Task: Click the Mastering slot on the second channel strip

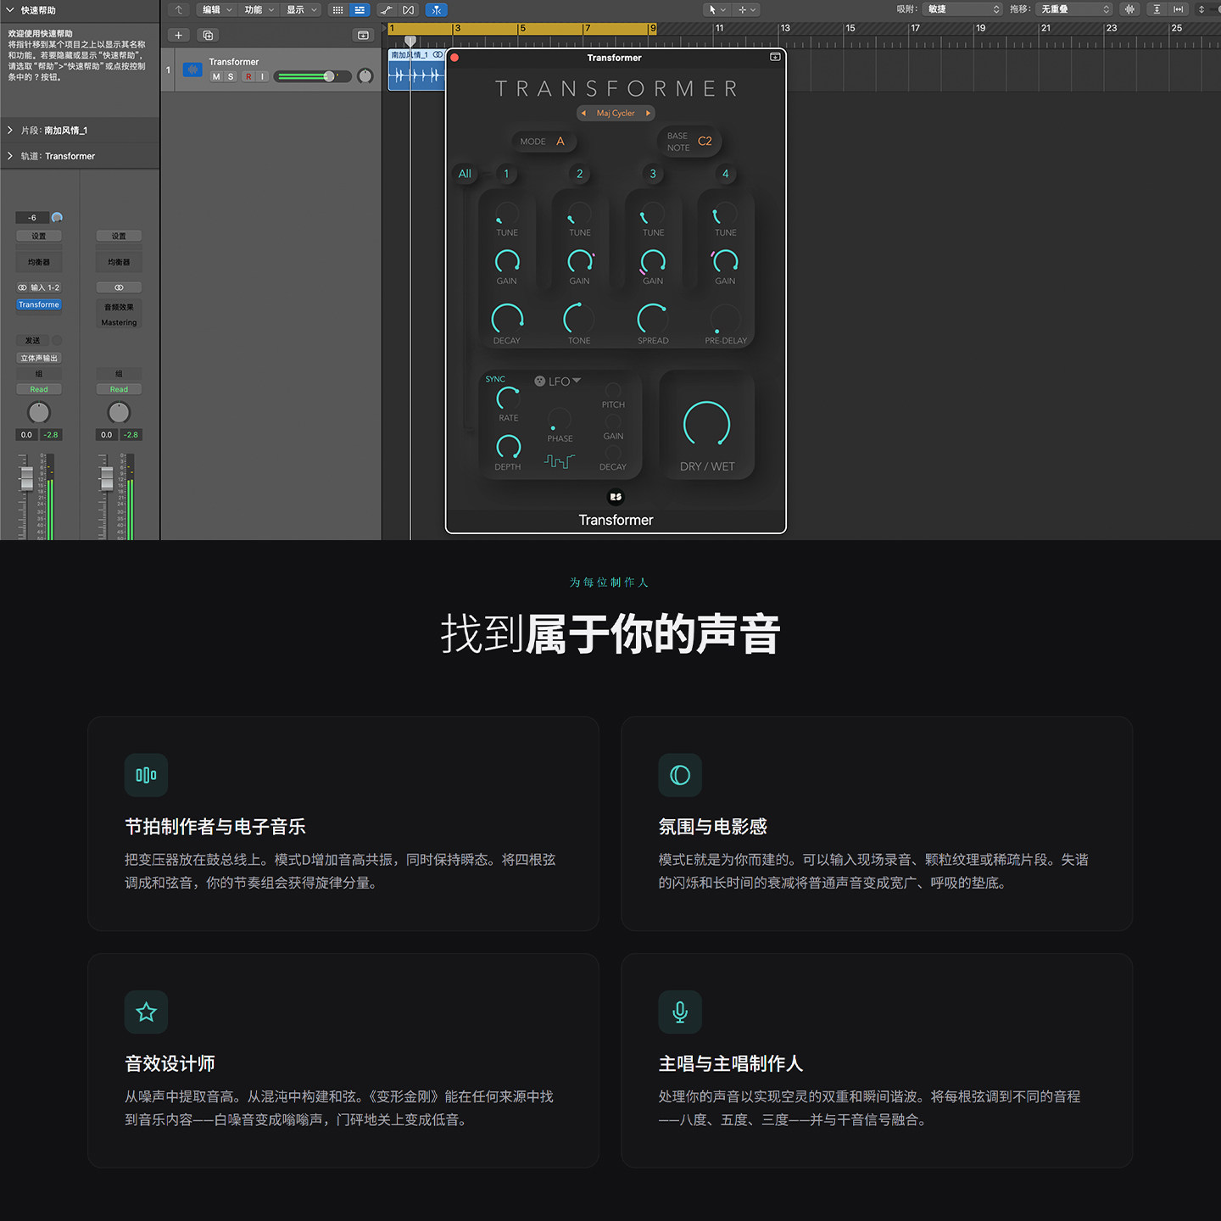Action: (119, 322)
